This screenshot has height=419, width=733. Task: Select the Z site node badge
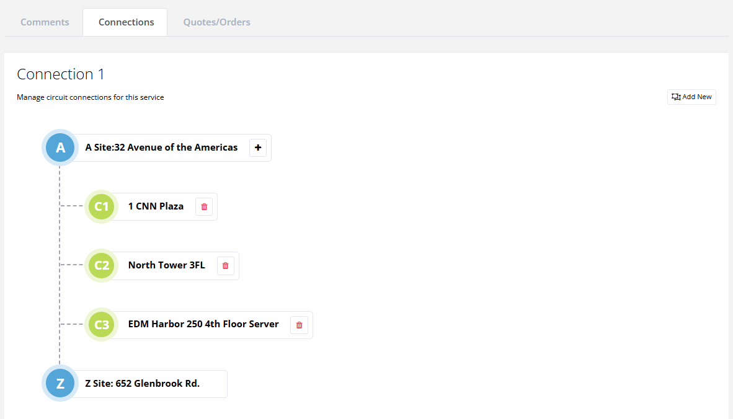[60, 383]
